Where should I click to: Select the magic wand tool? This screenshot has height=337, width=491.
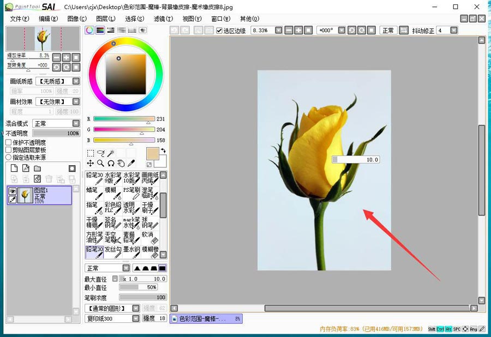point(111,153)
